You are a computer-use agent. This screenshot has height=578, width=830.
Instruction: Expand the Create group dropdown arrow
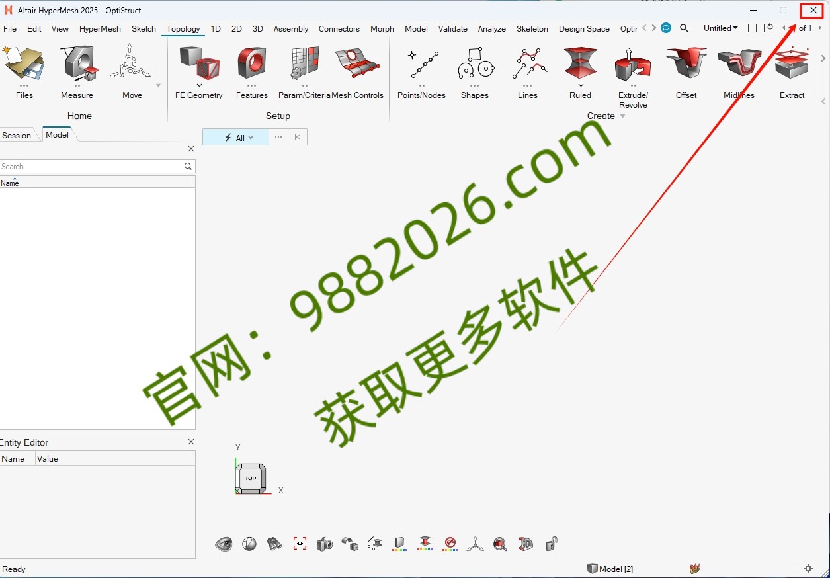[x=622, y=116]
